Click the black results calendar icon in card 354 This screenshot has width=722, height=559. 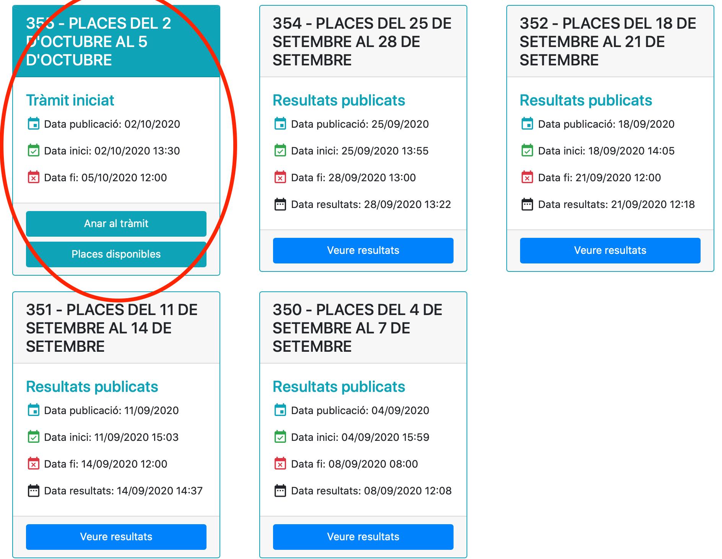[x=280, y=204]
